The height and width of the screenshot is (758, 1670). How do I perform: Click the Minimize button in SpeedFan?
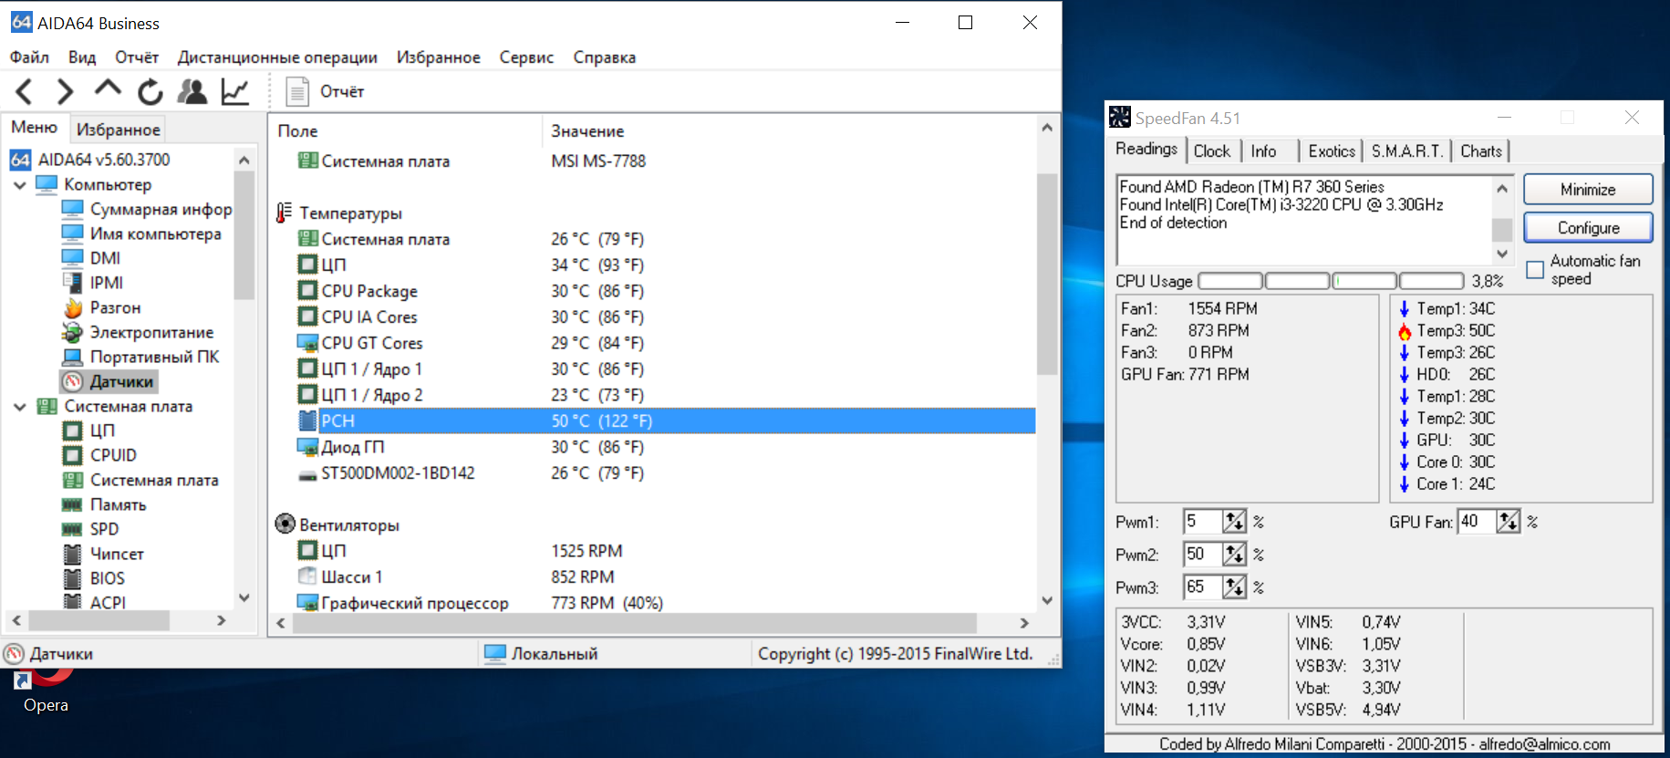pyautogui.click(x=1588, y=190)
